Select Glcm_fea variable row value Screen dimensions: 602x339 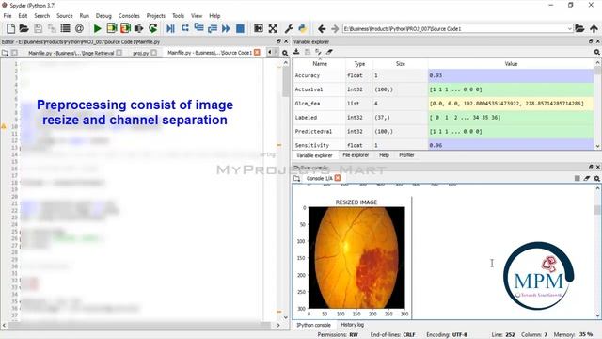coord(511,104)
